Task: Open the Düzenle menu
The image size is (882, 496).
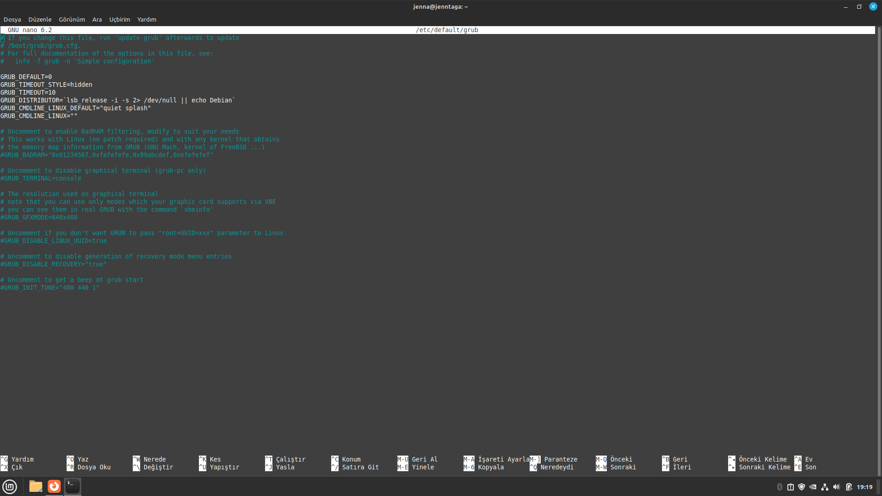Action: point(40,19)
